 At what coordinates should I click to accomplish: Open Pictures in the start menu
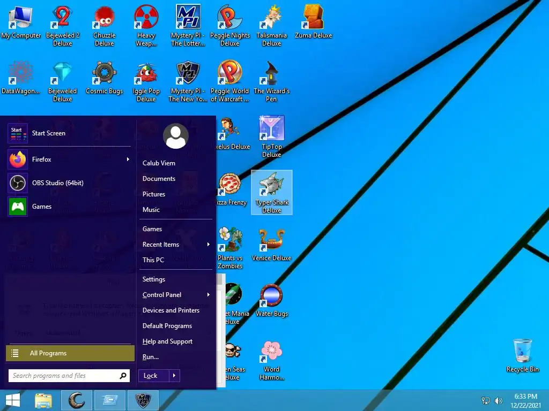coord(154,194)
